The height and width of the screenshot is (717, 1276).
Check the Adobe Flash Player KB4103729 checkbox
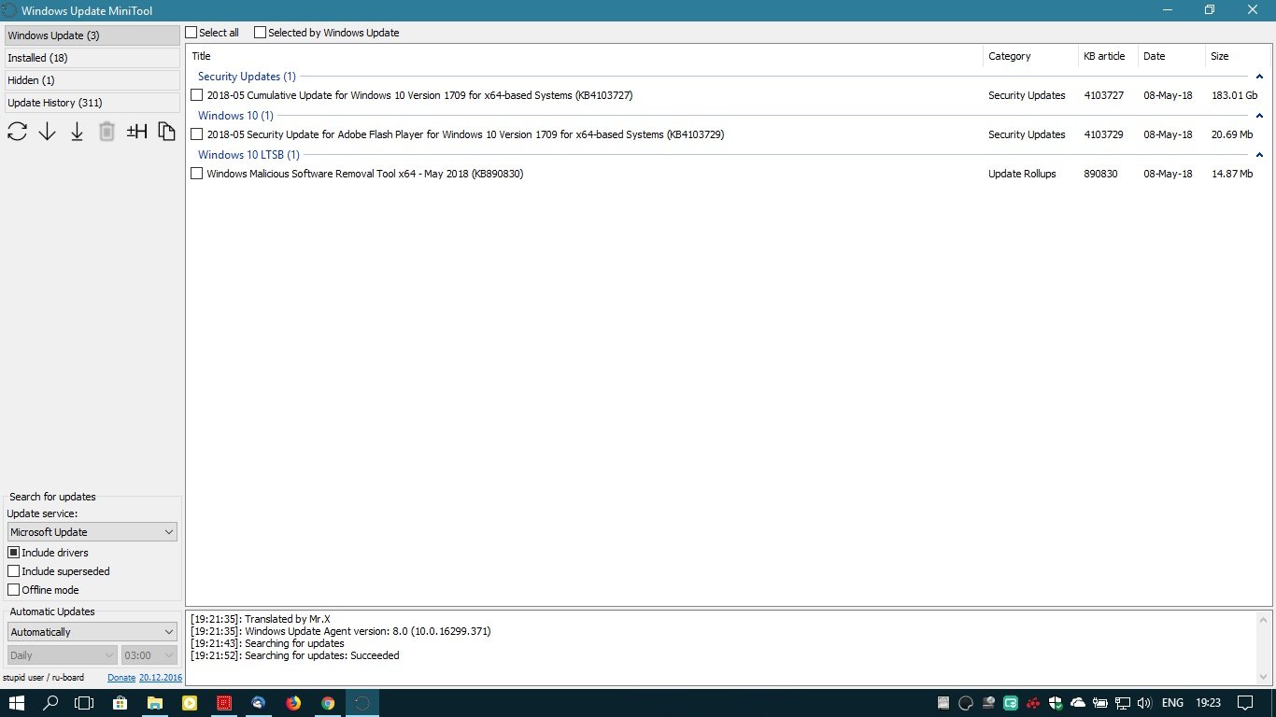coord(197,134)
